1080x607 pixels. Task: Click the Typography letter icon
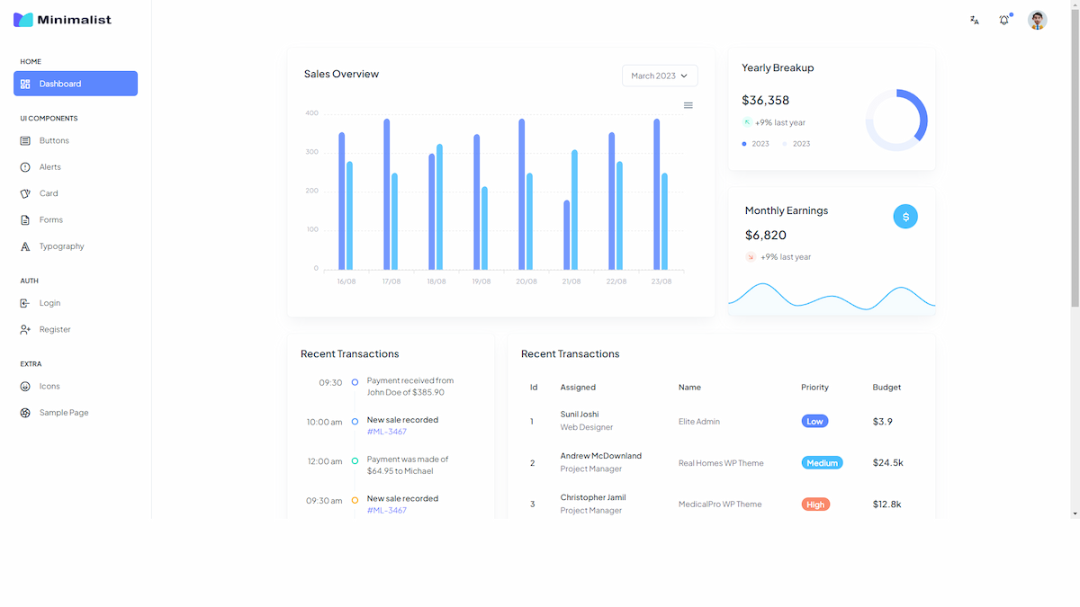click(25, 246)
